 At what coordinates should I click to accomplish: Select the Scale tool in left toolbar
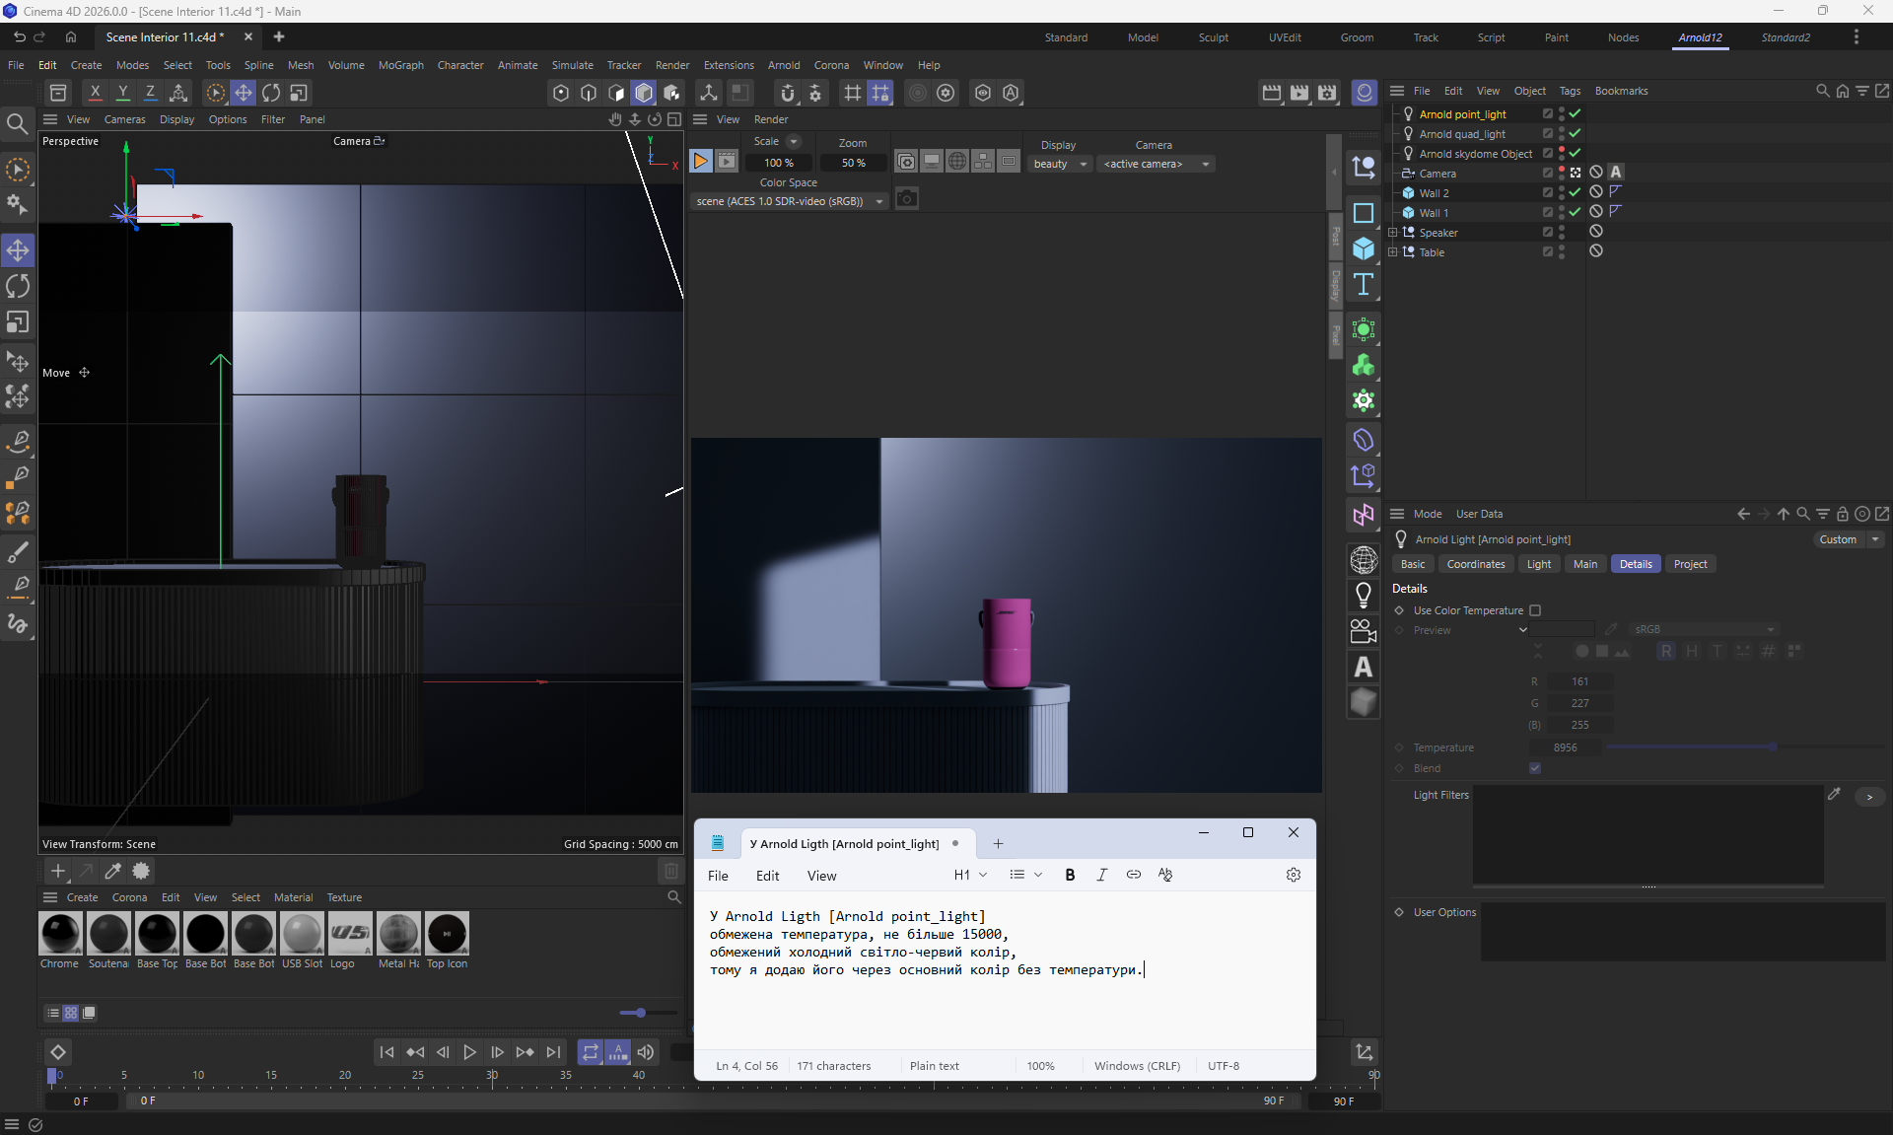(x=18, y=323)
